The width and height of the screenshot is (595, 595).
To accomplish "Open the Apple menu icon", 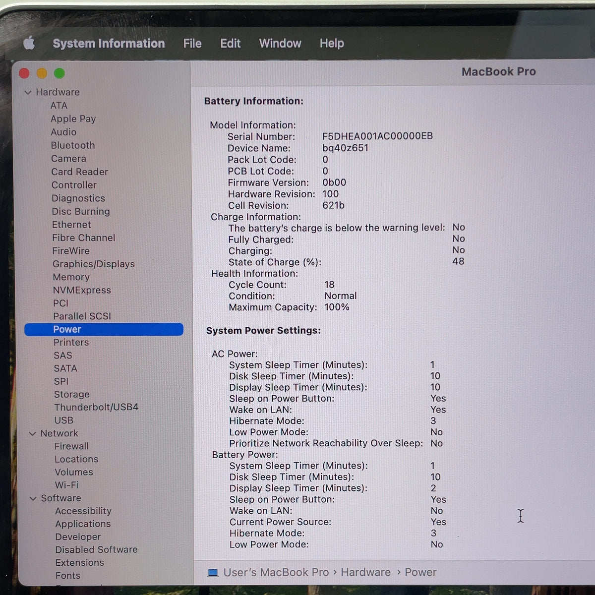I will [29, 43].
